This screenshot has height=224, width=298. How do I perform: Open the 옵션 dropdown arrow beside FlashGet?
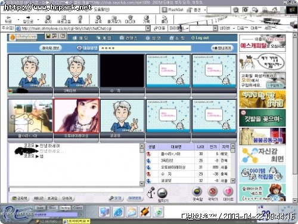(x=204, y=10)
